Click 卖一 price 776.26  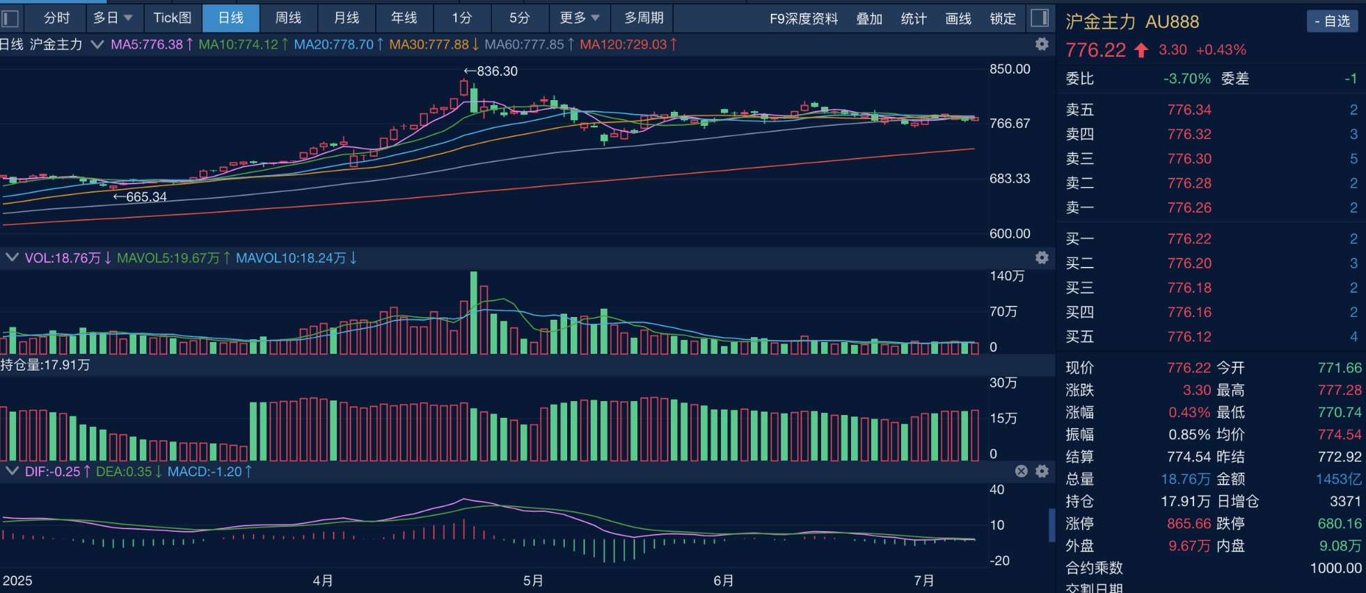[1189, 207]
